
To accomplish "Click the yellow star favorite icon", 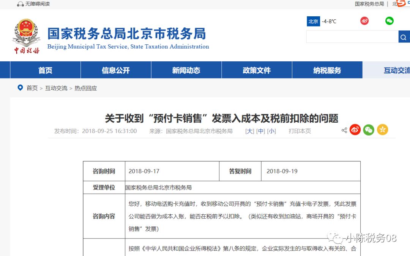I will click(383, 130).
